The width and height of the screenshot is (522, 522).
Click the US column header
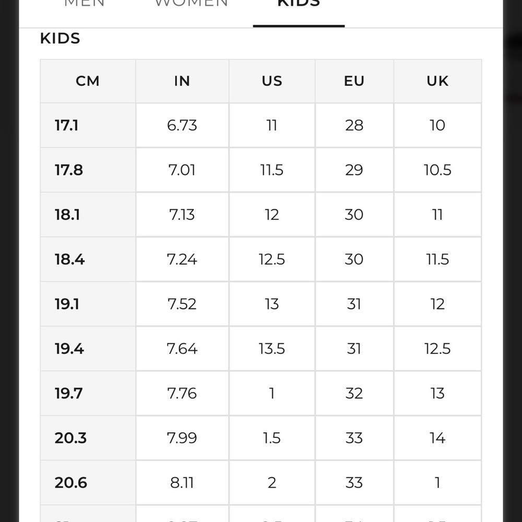click(272, 81)
